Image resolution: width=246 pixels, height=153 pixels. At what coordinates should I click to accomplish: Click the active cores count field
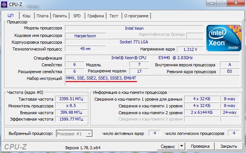coord(155,133)
